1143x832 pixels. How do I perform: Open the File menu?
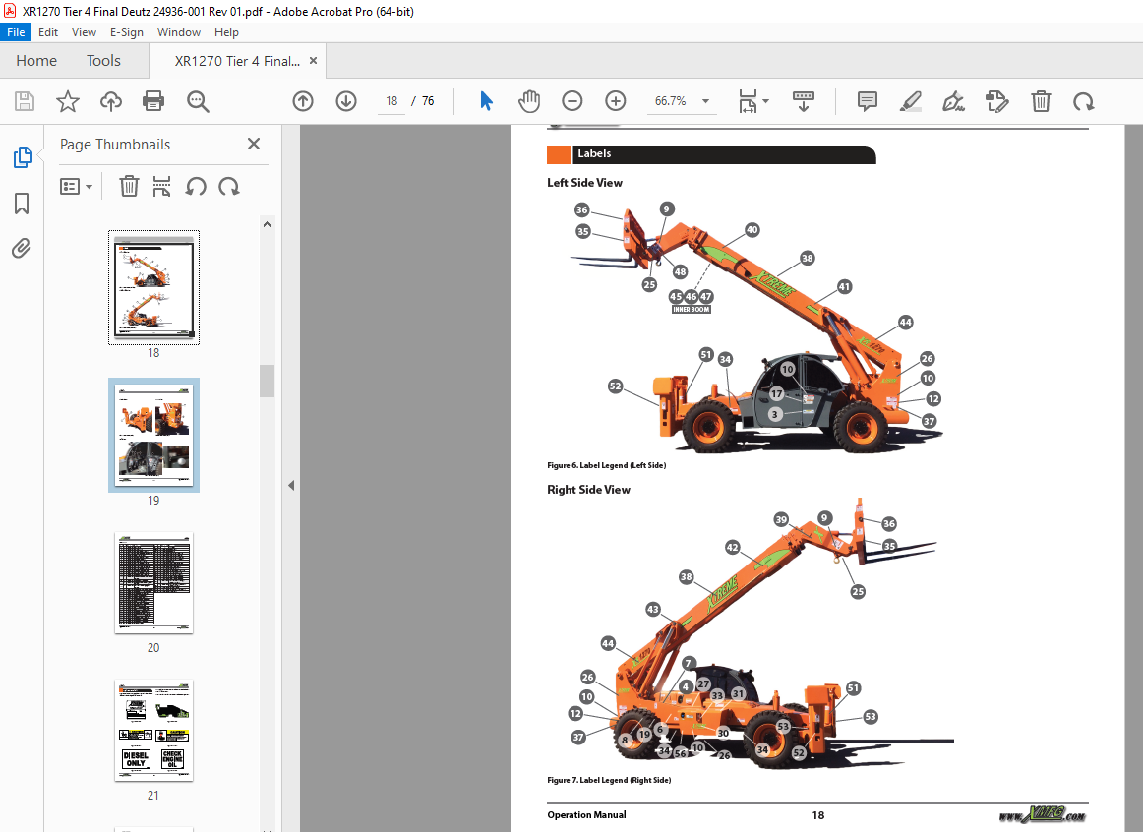16,32
